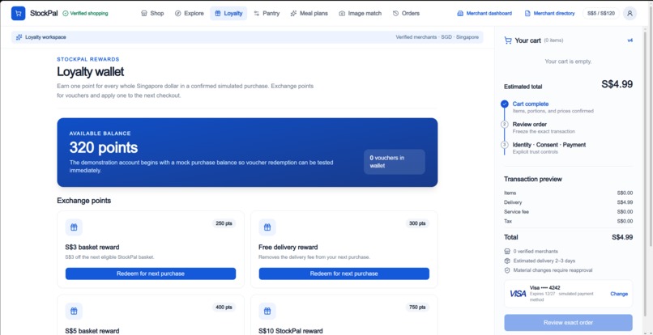653x335 pixels.
Task: Click the gift icon on S$5 basket reward
Action: point(74,312)
